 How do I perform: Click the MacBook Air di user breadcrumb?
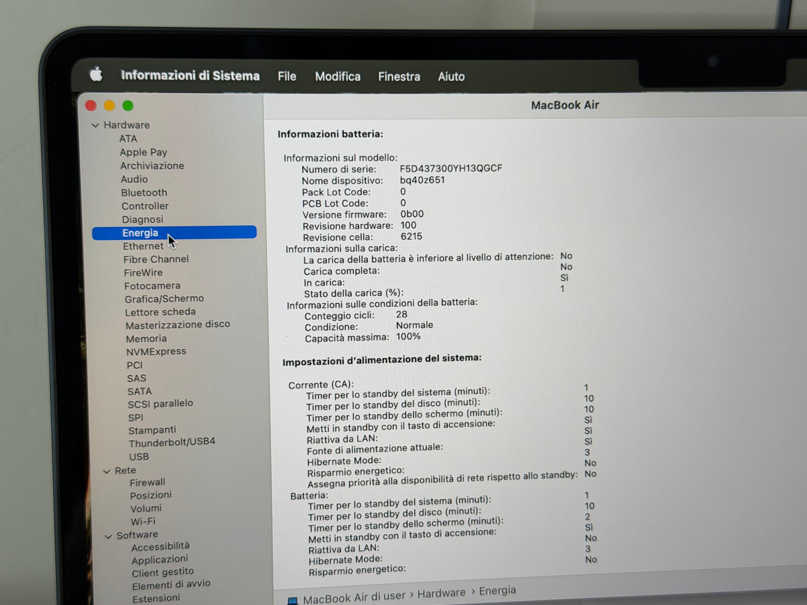click(355, 598)
